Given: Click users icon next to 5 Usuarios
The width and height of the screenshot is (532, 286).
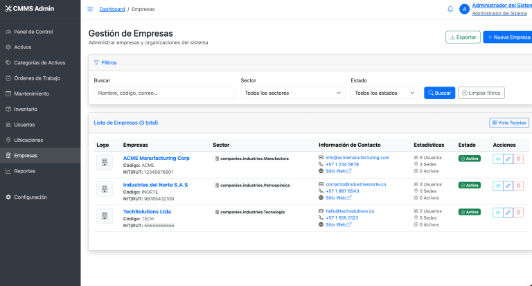Looking at the screenshot, I should (416, 157).
